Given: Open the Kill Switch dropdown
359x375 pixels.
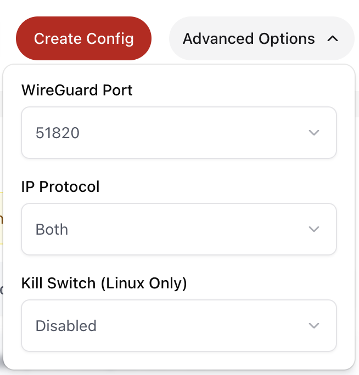Looking at the screenshot, I should pyautogui.click(x=178, y=326).
